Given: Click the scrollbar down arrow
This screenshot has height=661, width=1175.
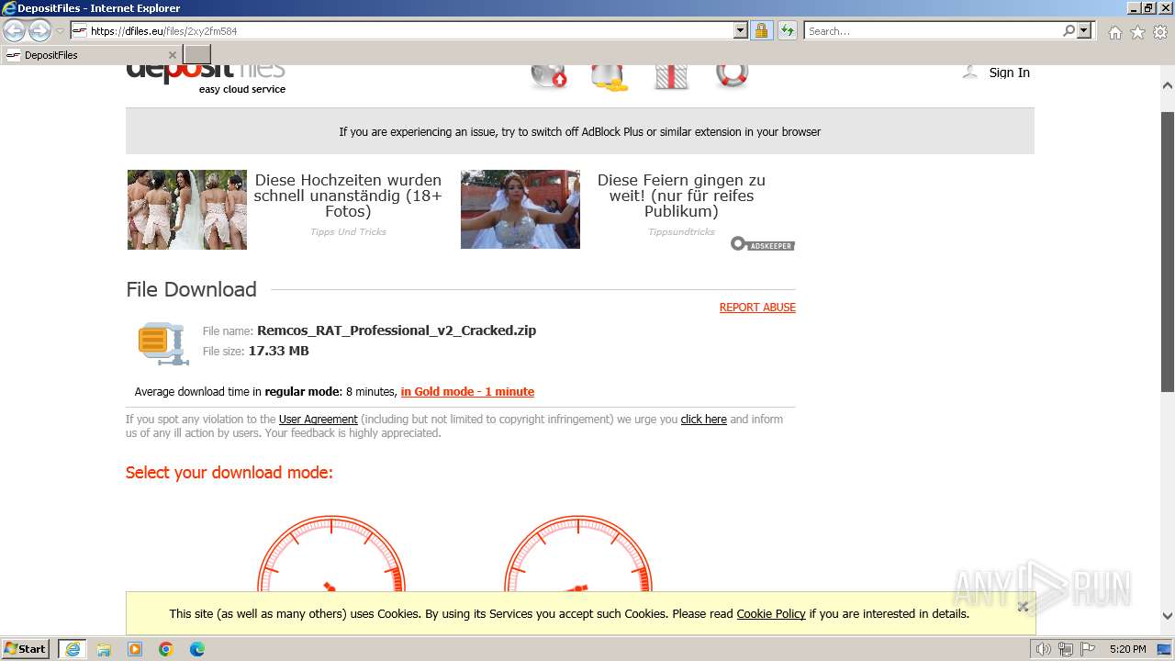Looking at the screenshot, I should (x=1168, y=617).
